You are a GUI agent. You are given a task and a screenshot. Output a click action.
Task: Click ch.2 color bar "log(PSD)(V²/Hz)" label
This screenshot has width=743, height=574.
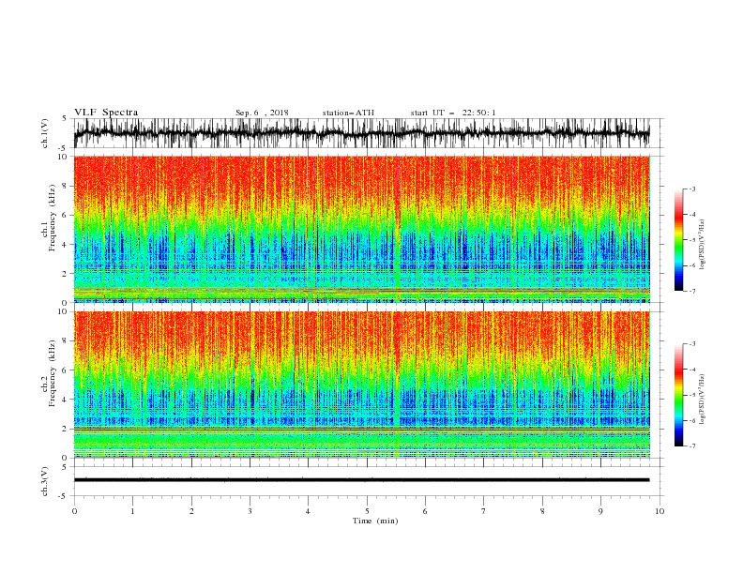pos(703,399)
